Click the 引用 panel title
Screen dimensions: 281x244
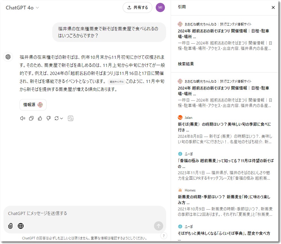tap(182, 7)
